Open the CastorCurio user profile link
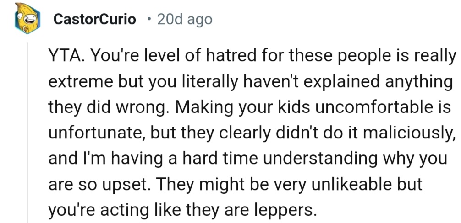 95,19
